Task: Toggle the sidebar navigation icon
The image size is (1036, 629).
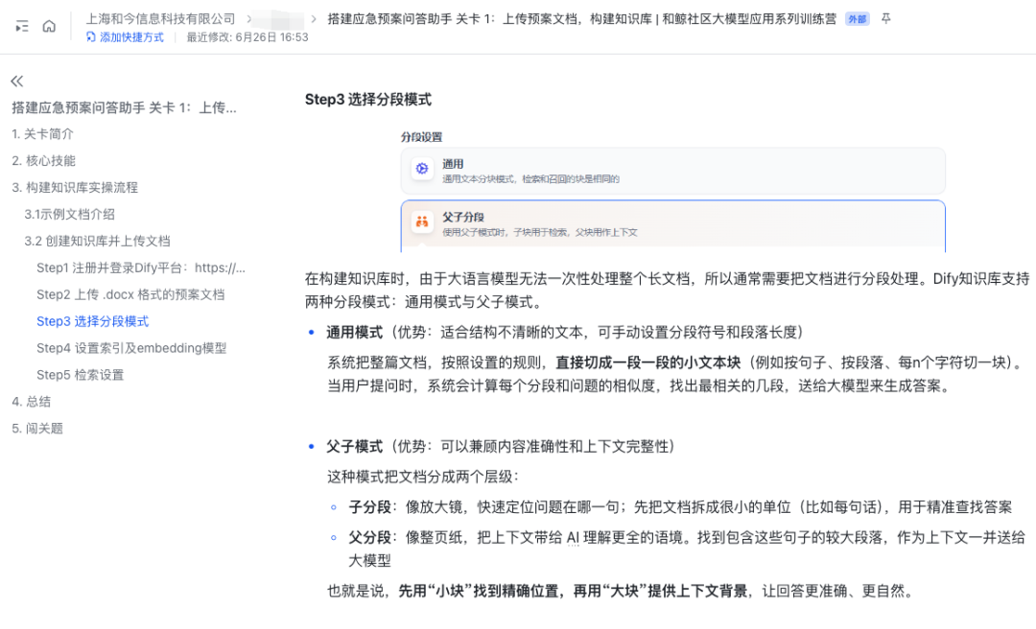Action: [22, 27]
